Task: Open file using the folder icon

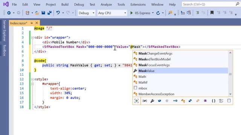Action: 37,13
